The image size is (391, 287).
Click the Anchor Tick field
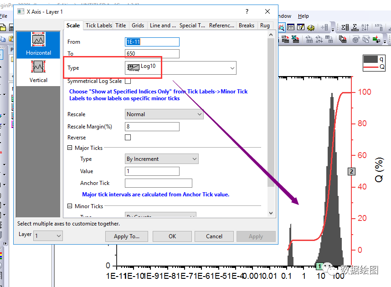click(158, 183)
